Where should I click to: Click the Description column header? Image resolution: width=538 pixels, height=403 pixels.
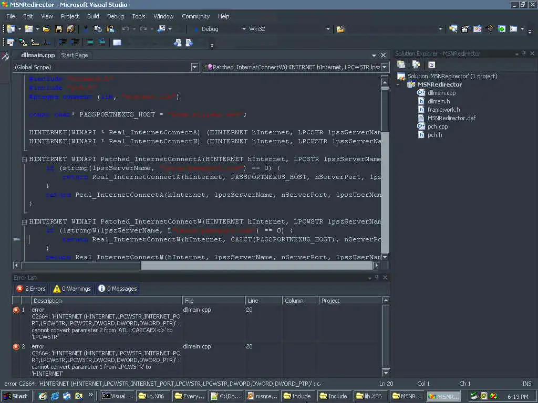point(106,301)
